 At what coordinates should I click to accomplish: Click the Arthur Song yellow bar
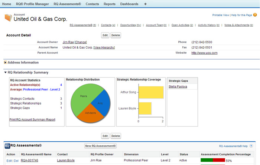pos(151,92)
